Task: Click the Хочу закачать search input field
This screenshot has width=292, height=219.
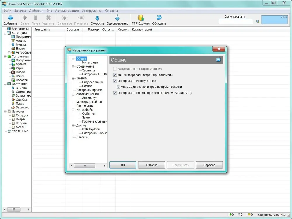Action: click(x=236, y=21)
